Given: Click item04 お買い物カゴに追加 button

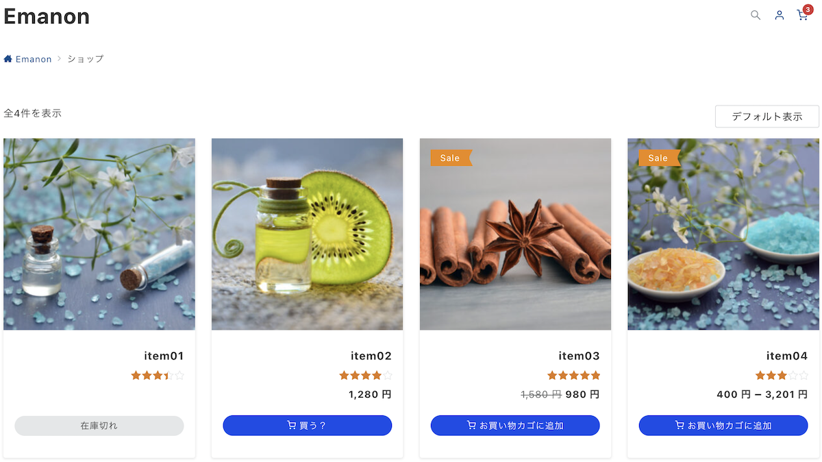Looking at the screenshot, I should pos(723,426).
